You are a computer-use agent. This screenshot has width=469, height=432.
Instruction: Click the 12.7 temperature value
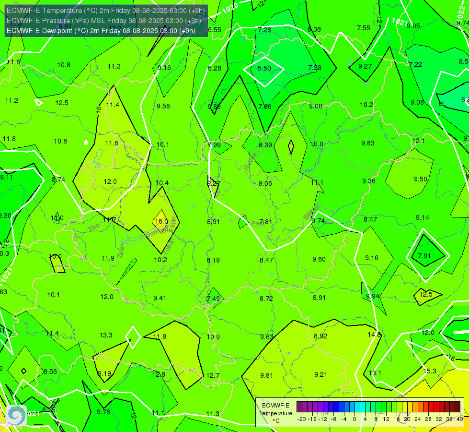[213, 375]
